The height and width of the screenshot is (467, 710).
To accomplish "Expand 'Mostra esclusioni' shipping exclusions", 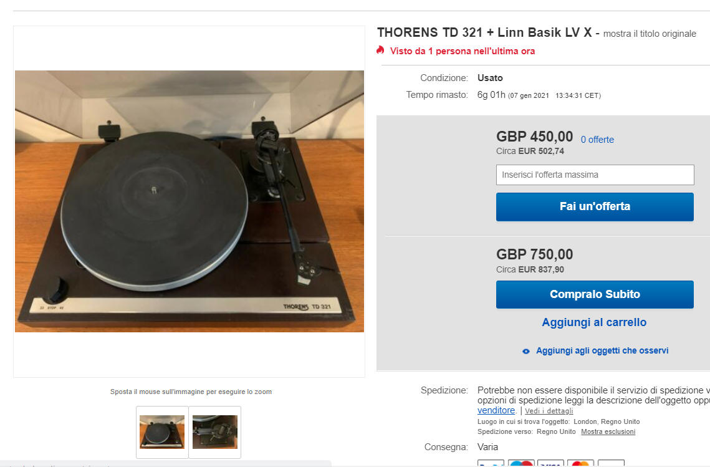I will point(608,431).
